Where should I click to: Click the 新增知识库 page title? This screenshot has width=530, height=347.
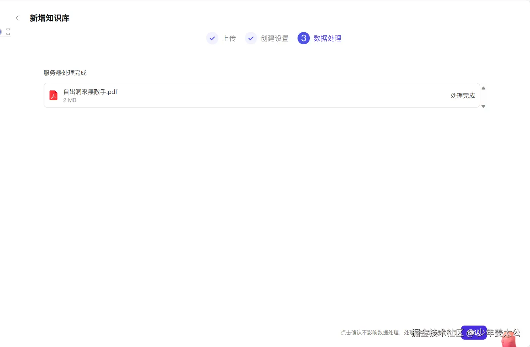[50, 18]
